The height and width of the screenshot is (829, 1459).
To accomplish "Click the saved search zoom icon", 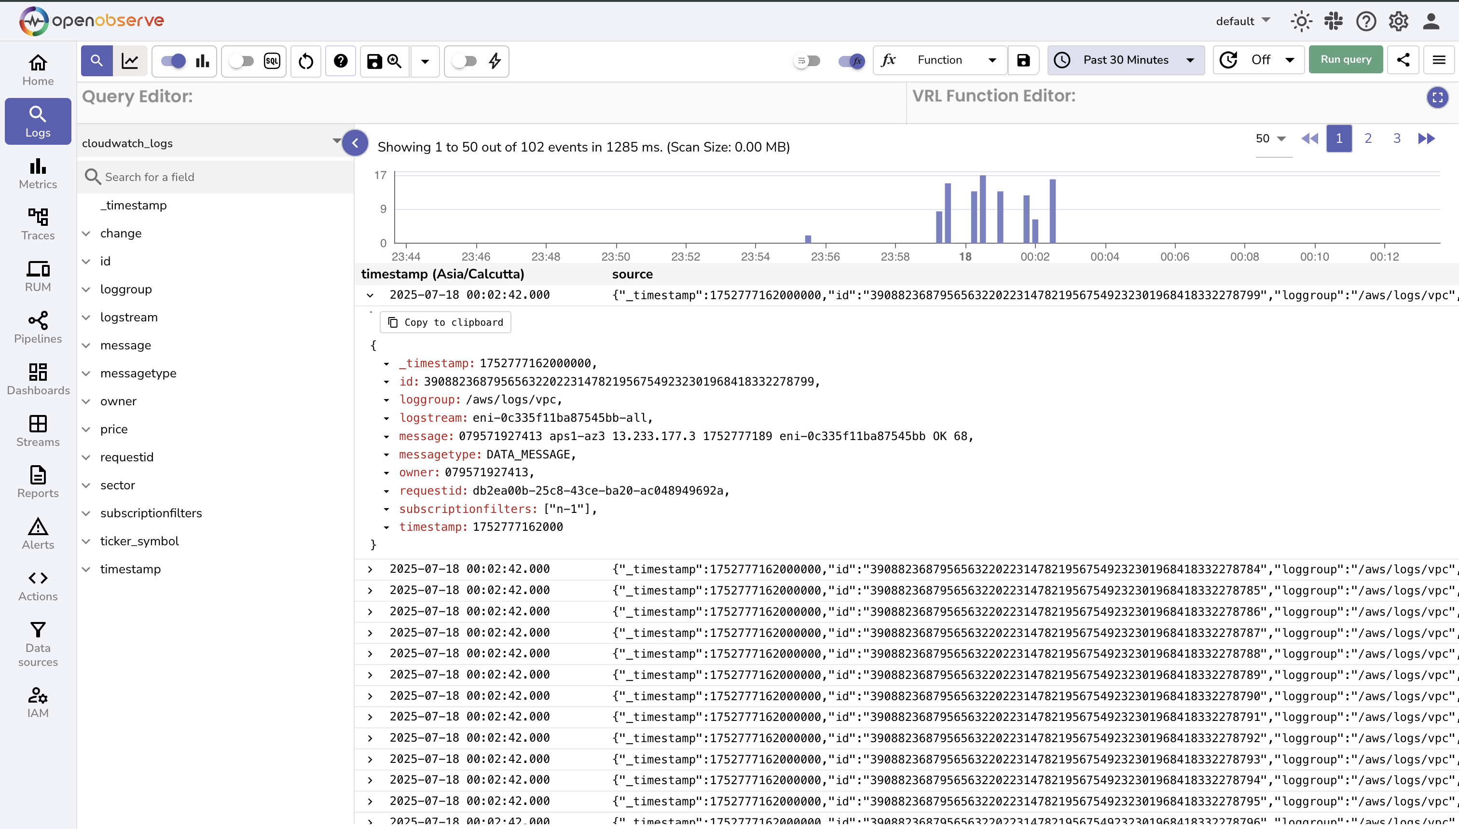I will click(395, 61).
